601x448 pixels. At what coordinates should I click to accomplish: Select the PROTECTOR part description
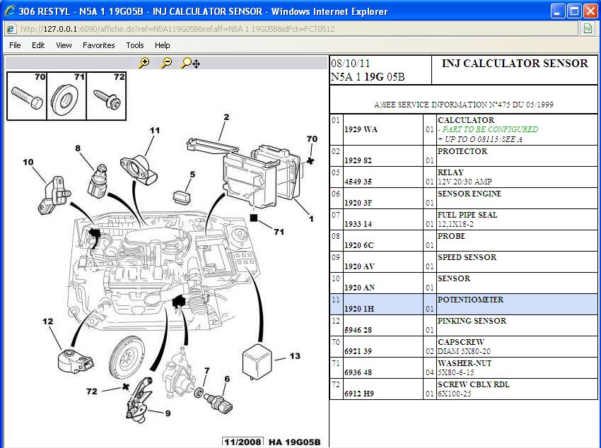(x=462, y=151)
